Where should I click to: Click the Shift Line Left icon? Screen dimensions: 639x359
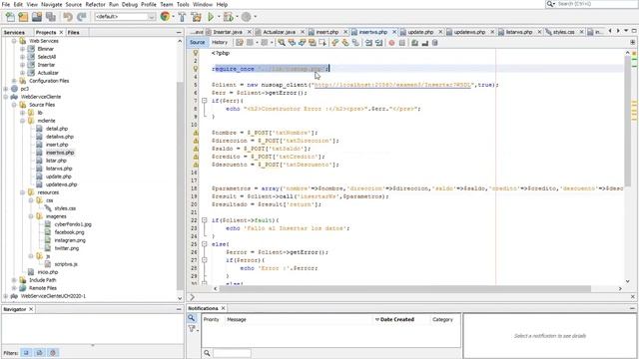point(368,42)
